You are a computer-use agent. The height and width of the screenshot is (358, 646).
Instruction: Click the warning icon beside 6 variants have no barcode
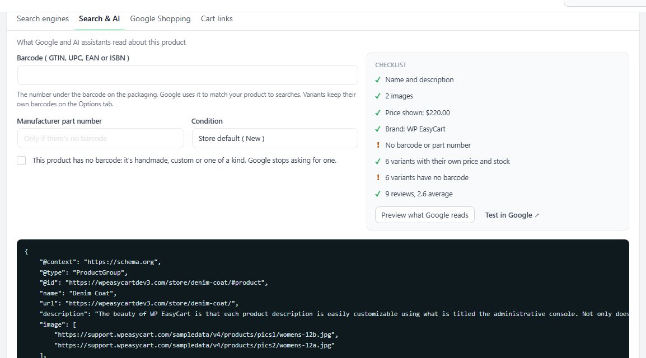(378, 178)
